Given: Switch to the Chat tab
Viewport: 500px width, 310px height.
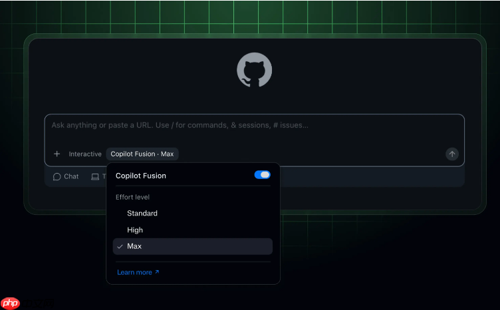Looking at the screenshot, I should pos(66,177).
